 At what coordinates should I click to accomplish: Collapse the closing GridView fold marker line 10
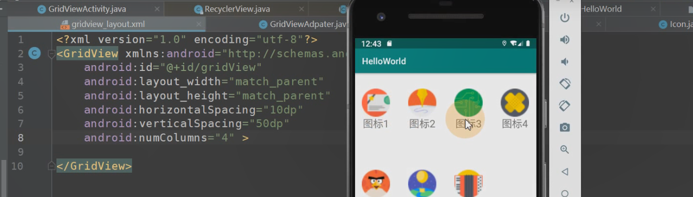[51, 166]
